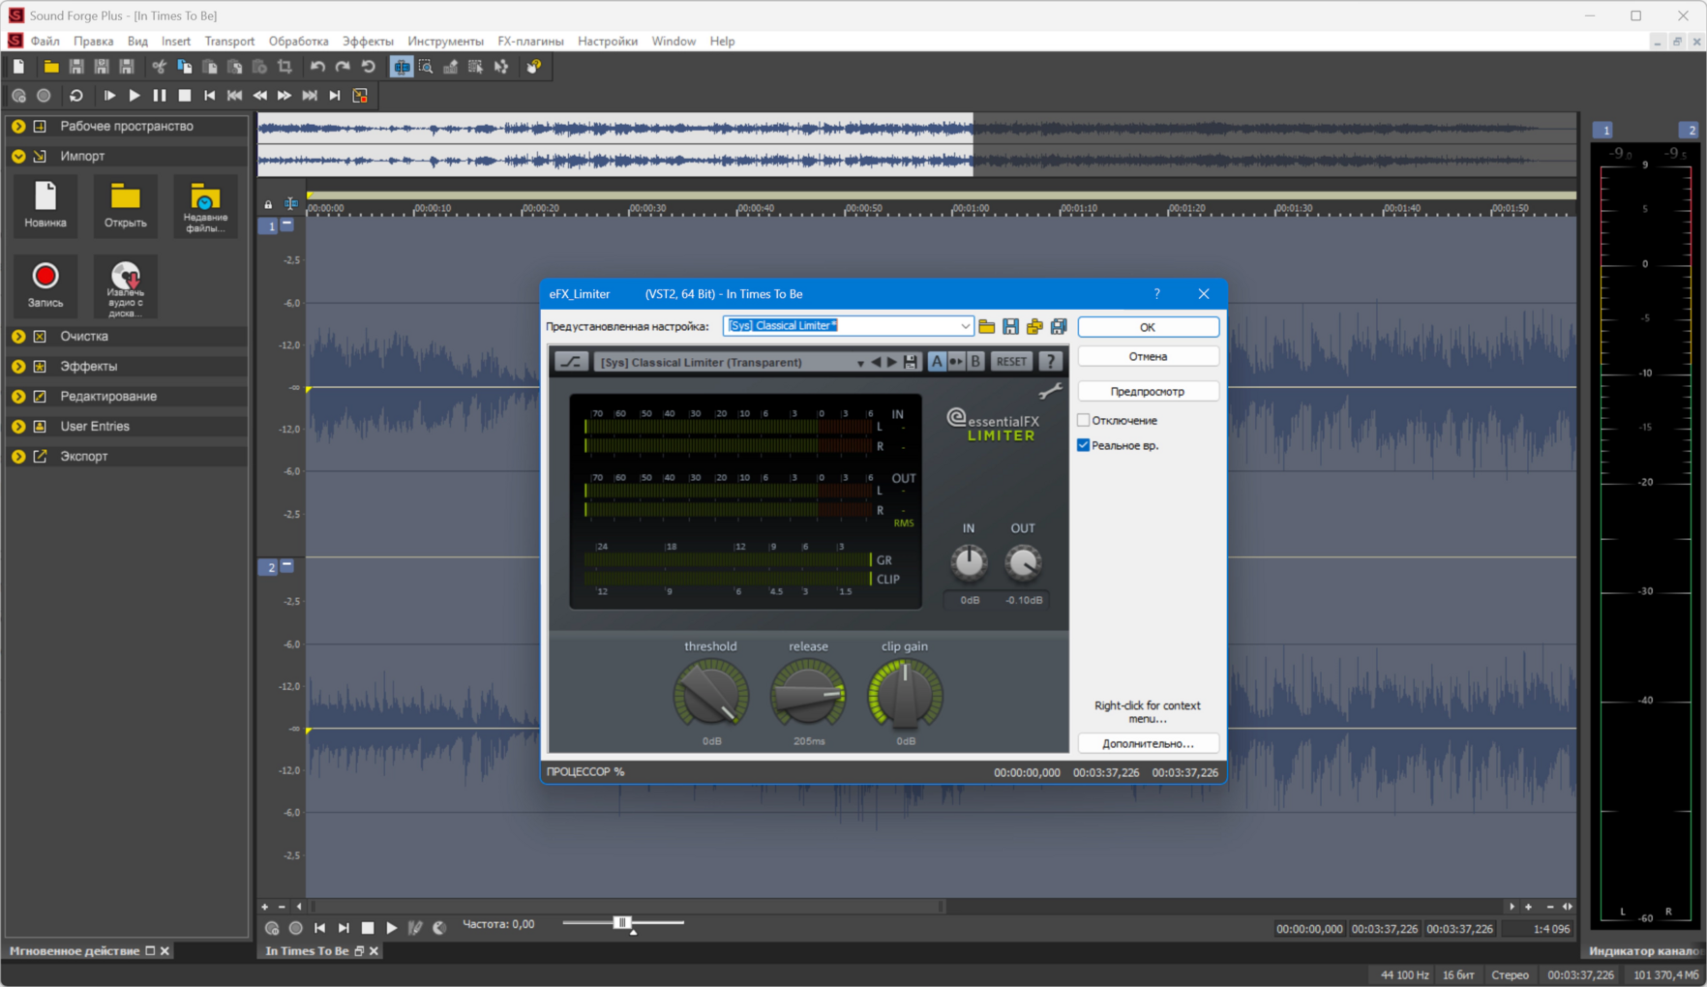Image resolution: width=1707 pixels, height=987 pixels.
Task: Uncheck the Реальное вр. checkbox
Action: [x=1084, y=445]
